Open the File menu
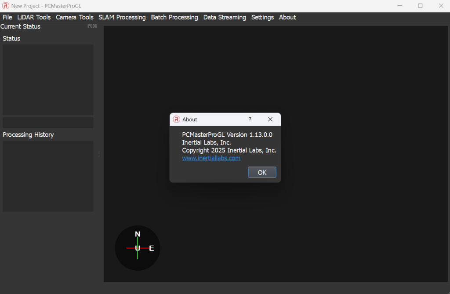The height and width of the screenshot is (294, 450). coord(7,17)
